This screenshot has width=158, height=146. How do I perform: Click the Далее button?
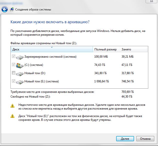[125, 139]
